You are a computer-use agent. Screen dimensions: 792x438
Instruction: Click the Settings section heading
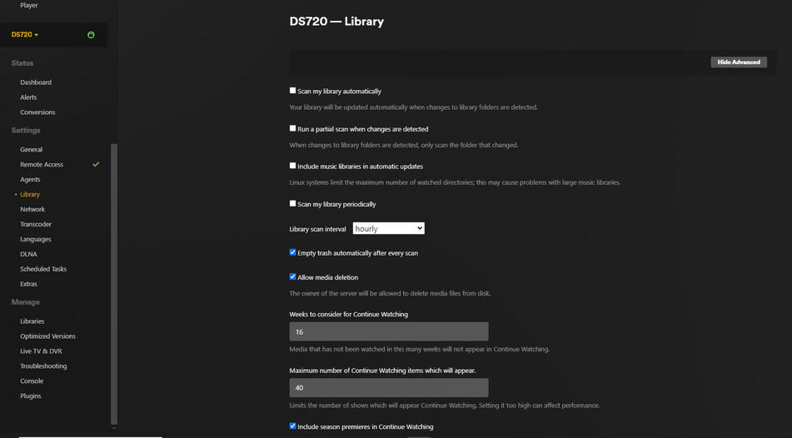click(26, 131)
